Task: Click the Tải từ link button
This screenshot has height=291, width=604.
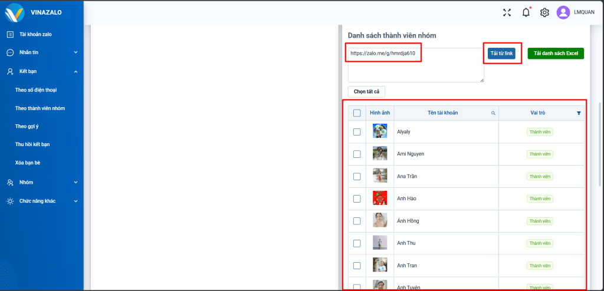Action: point(502,54)
